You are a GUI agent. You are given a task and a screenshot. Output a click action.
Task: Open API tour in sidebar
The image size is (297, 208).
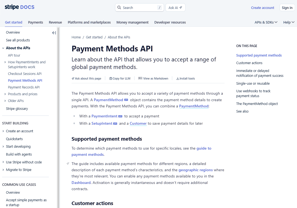[14, 55]
